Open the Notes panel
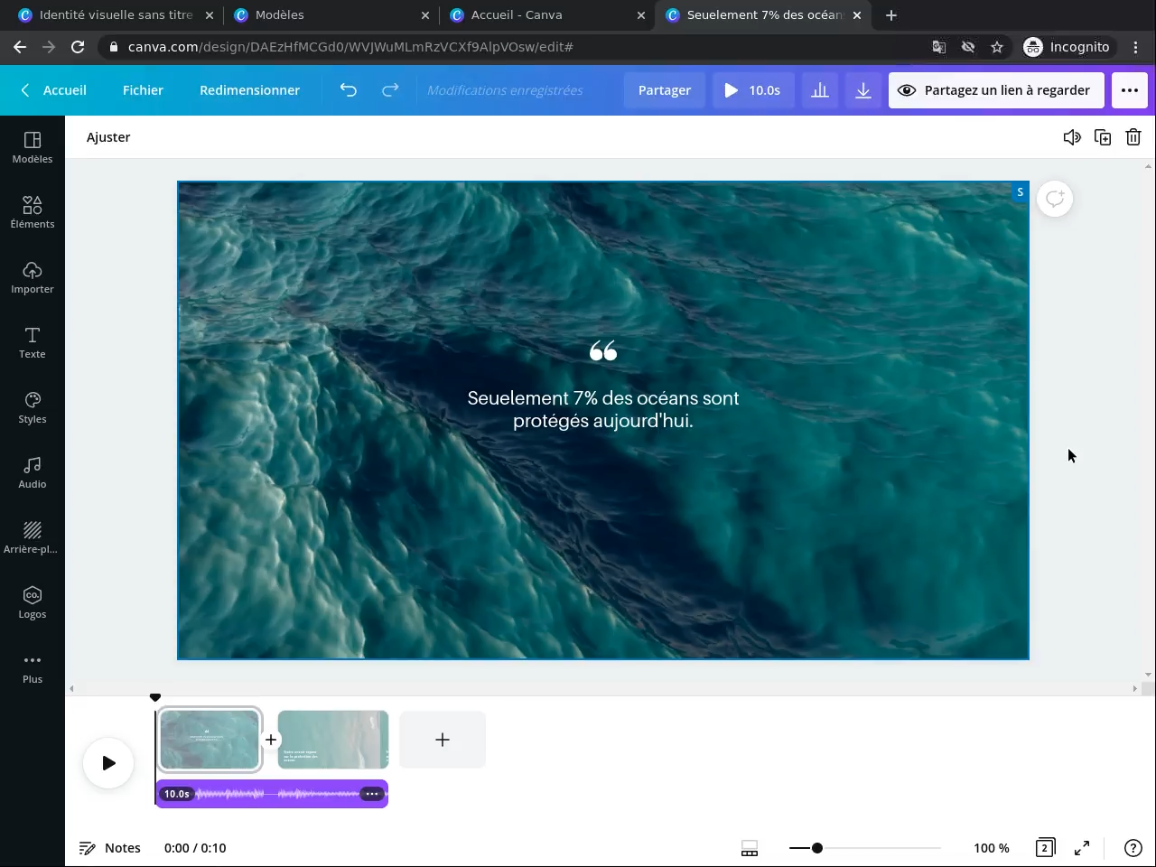The image size is (1156, 867). tap(110, 848)
